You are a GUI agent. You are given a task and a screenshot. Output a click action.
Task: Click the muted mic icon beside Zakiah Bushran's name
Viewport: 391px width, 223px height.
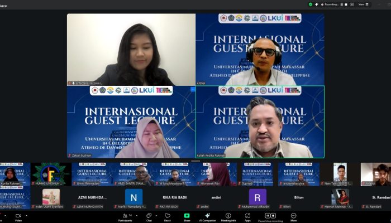(x=70, y=156)
